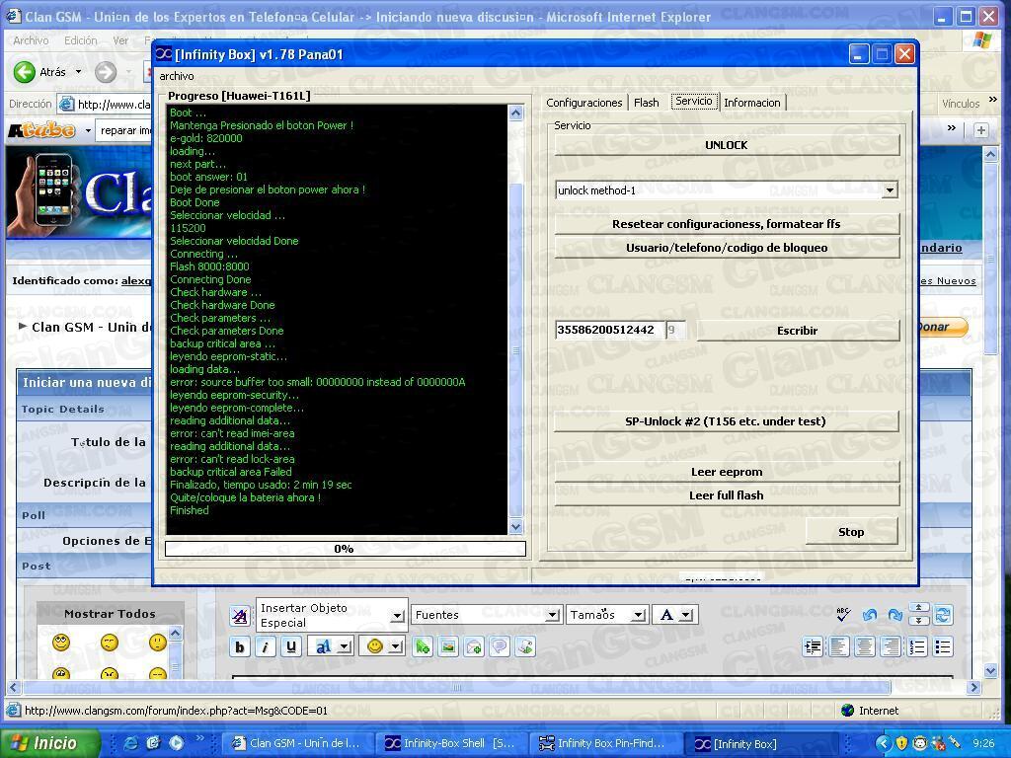Click the Stop button
The image size is (1011, 758).
[852, 532]
